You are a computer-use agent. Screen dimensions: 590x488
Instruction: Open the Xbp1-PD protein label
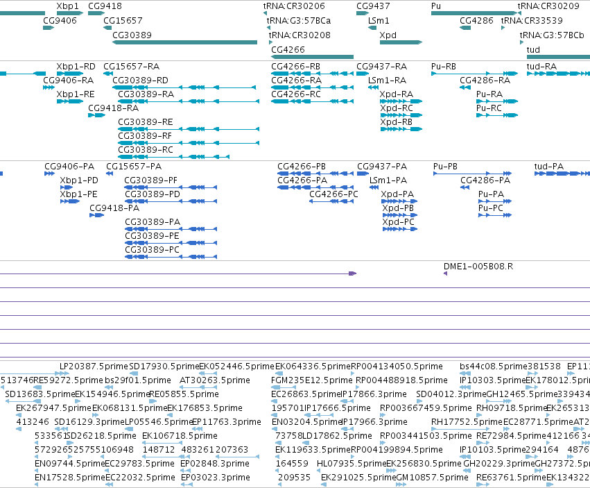79,180
